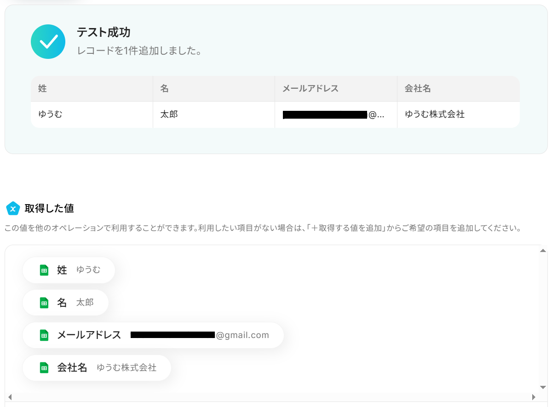552x407 pixels.
Task: Click the 太郎 cell in results table
Action: pos(214,115)
